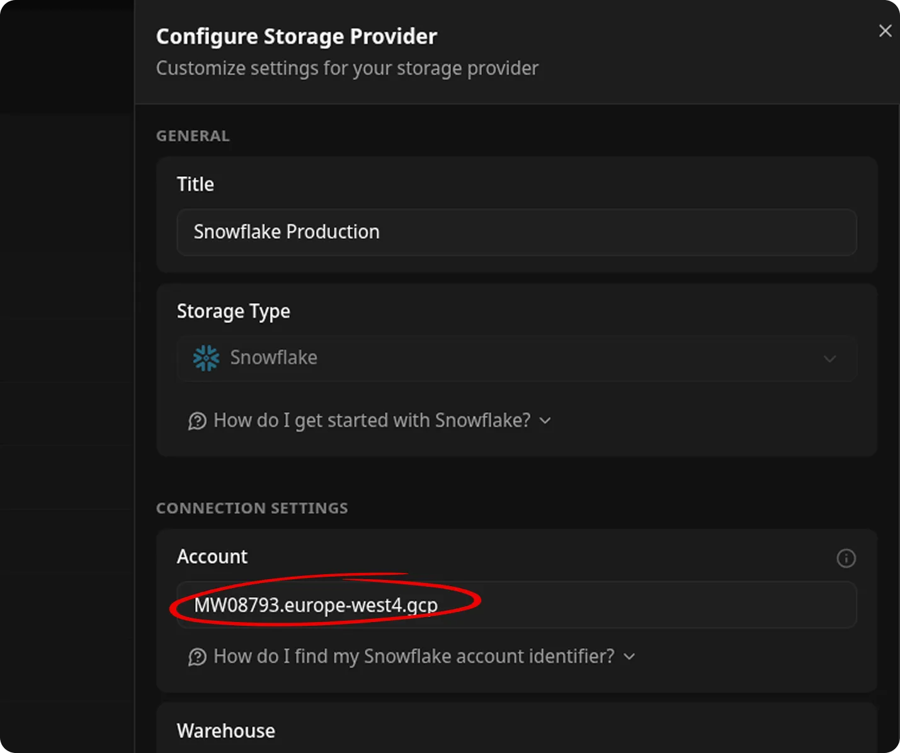Click the Title field showing Snowflake Production

pyautogui.click(x=516, y=232)
